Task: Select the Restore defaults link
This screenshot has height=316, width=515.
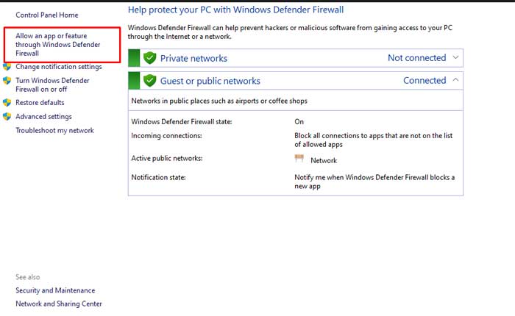Action: point(40,103)
